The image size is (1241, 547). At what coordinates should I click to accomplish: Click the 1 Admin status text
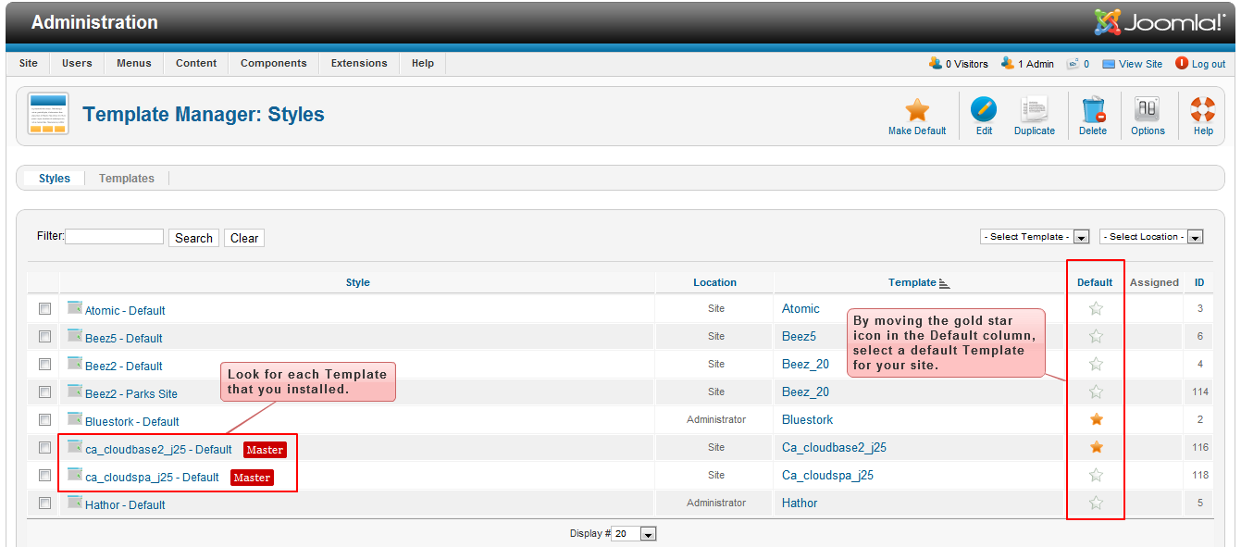coord(1036,64)
